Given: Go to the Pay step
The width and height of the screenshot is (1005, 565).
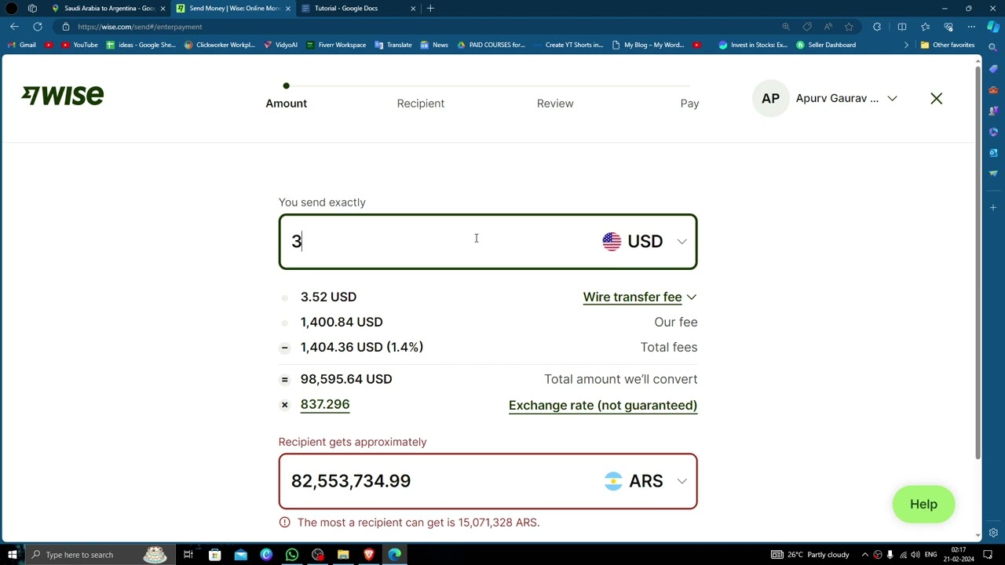Looking at the screenshot, I should (x=689, y=104).
